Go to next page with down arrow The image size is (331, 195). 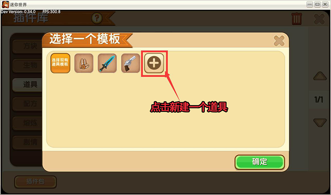320,122
